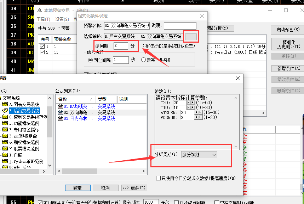
Task: Click 确定 button
Action: (78, 188)
